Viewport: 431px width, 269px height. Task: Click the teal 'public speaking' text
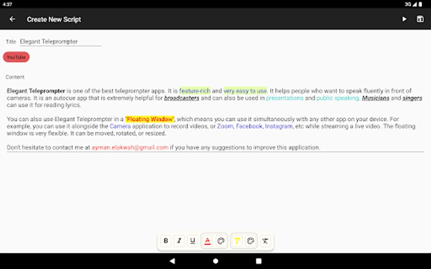point(338,98)
